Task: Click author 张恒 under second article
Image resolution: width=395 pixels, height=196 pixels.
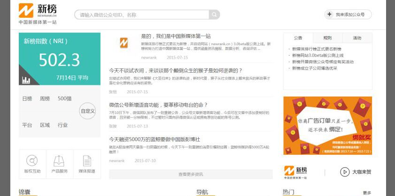Action: [x=113, y=92]
